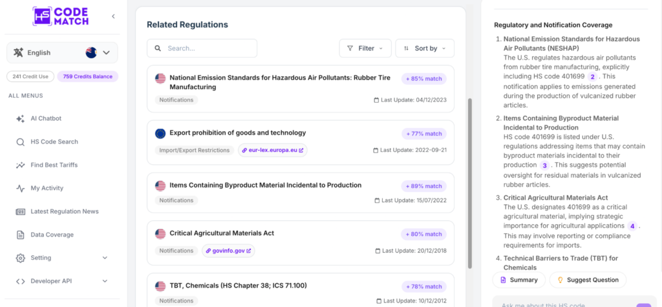Click the regulations Search field
This screenshot has width=662, height=307.
pyautogui.click(x=202, y=48)
